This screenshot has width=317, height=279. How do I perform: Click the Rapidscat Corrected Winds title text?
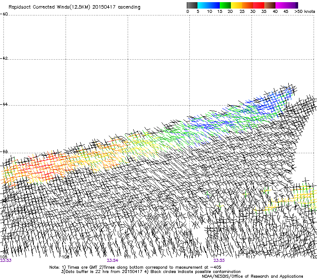coord(75,7)
